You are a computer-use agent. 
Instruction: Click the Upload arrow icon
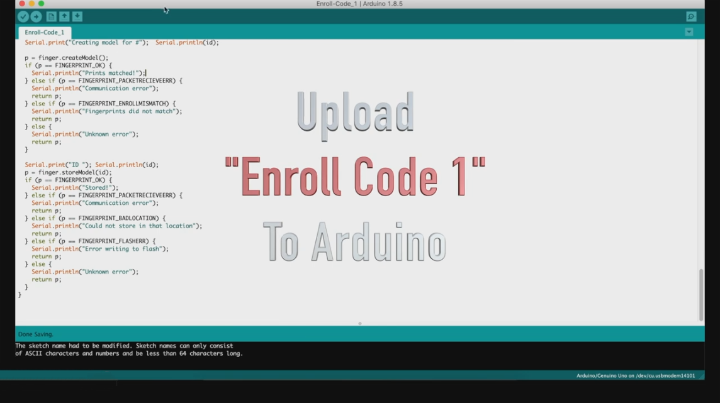(36, 16)
